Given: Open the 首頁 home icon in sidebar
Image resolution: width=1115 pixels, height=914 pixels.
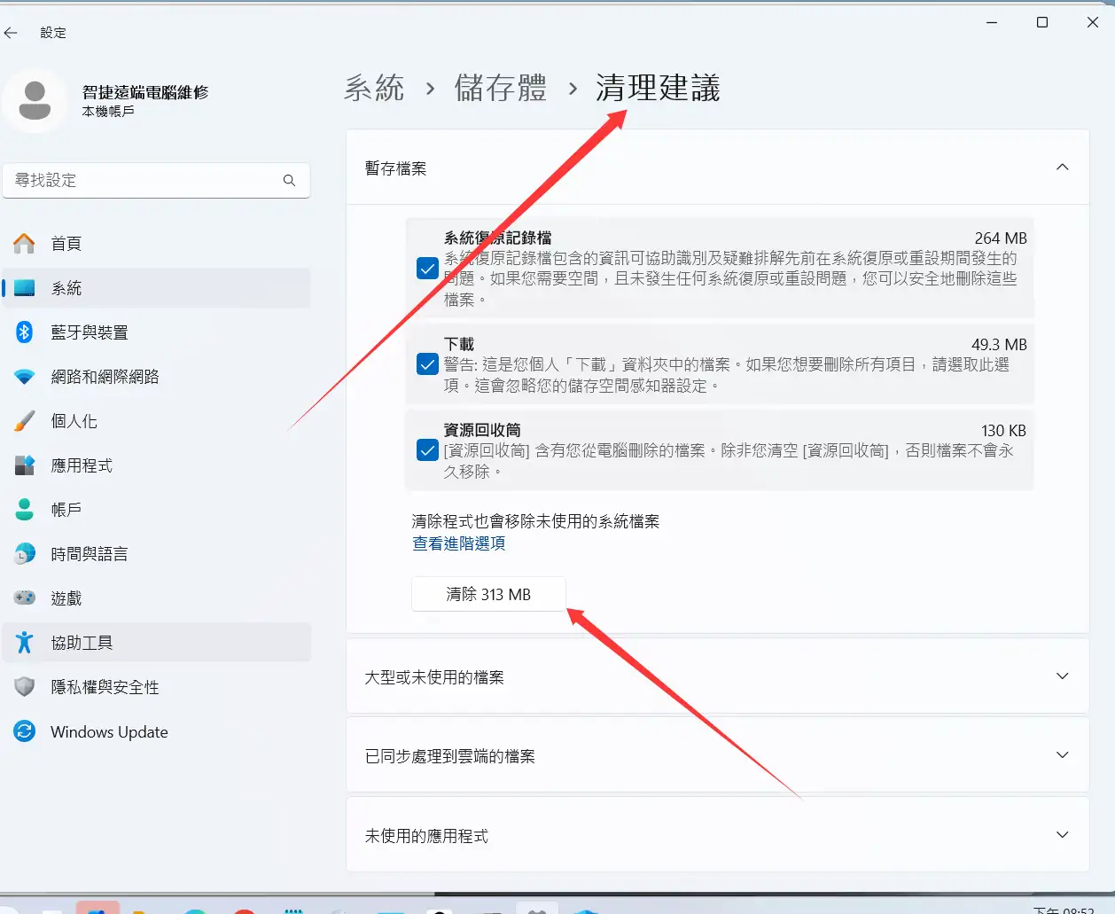Looking at the screenshot, I should point(25,243).
